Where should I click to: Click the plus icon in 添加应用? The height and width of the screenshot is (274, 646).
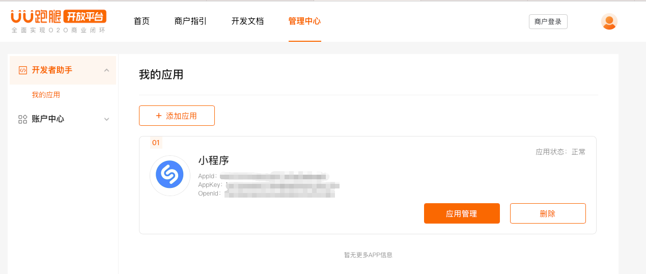[x=159, y=116]
